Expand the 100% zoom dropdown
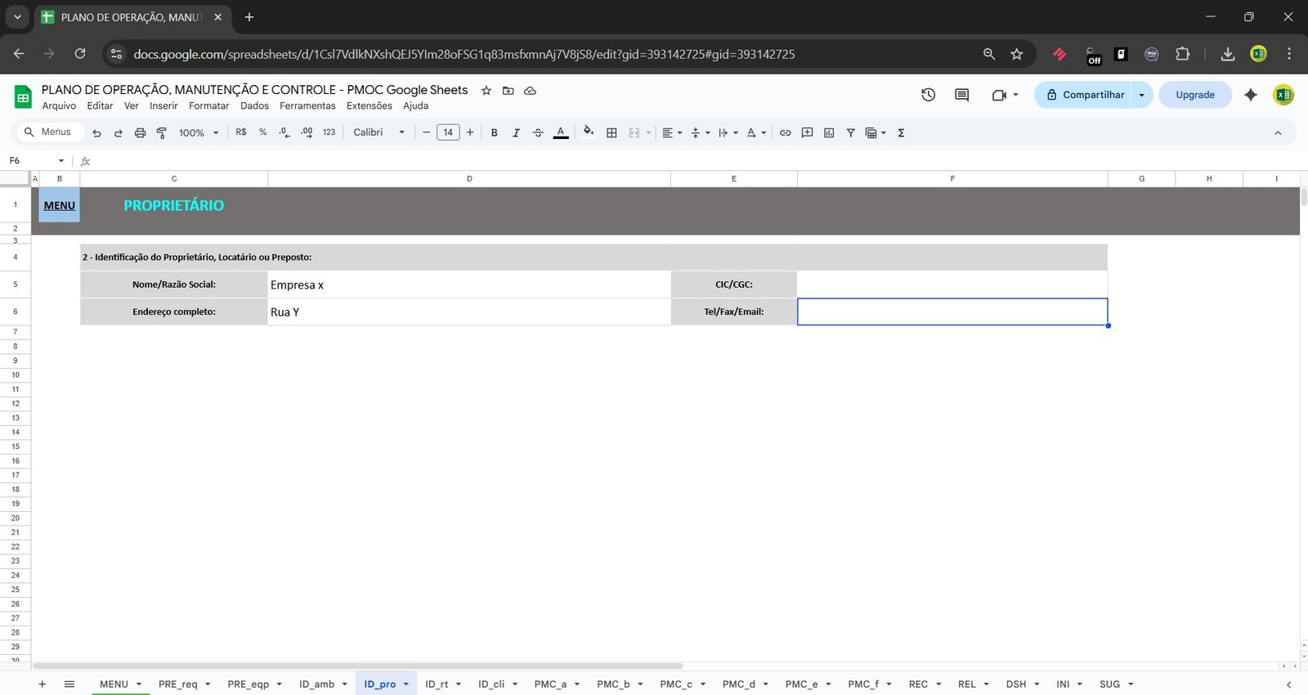The image size is (1308, 695). pos(199,132)
